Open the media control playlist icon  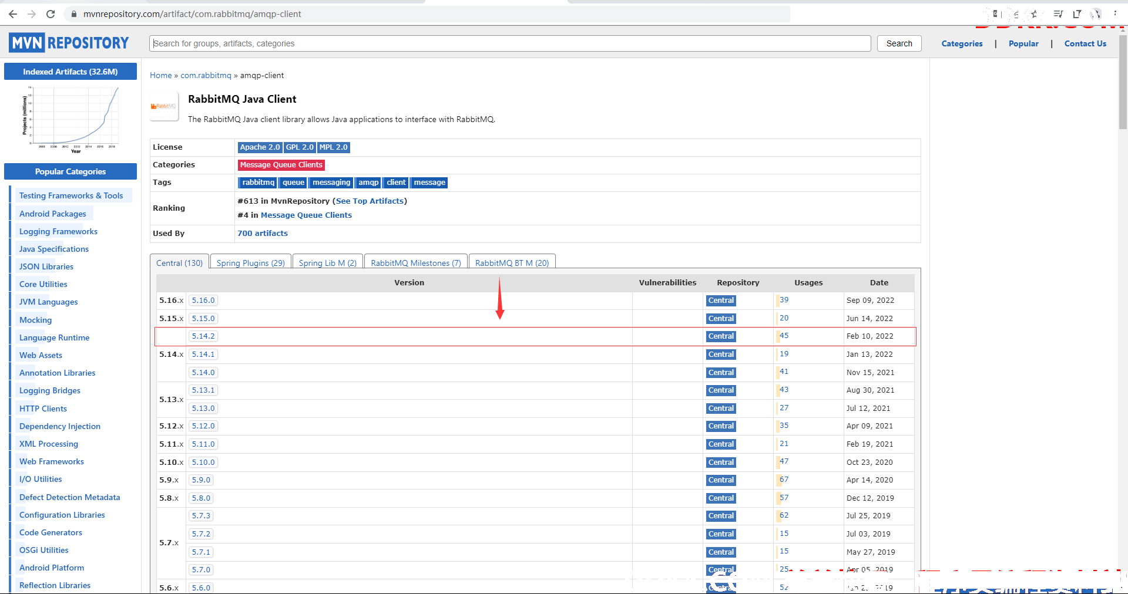(1057, 14)
